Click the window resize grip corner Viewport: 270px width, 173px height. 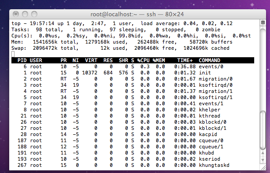263,167
